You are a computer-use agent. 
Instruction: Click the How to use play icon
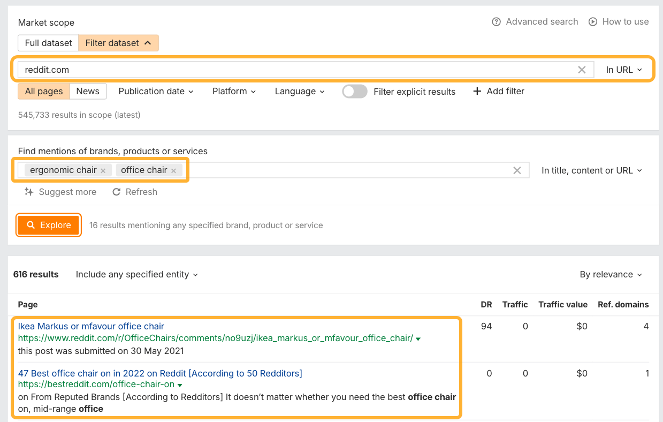click(592, 21)
